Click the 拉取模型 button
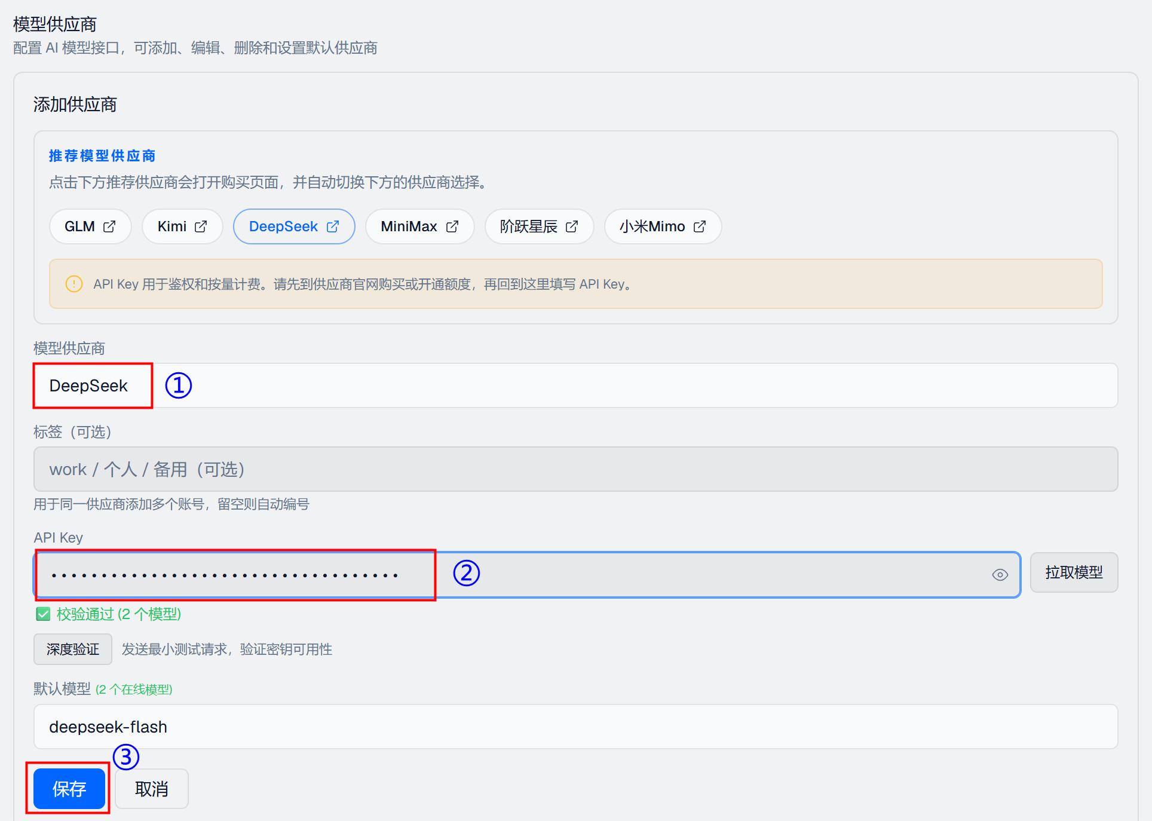The height and width of the screenshot is (821, 1152). click(x=1074, y=572)
